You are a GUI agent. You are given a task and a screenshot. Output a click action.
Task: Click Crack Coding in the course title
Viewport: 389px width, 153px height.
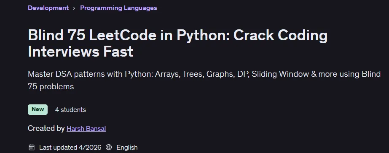point(280,36)
